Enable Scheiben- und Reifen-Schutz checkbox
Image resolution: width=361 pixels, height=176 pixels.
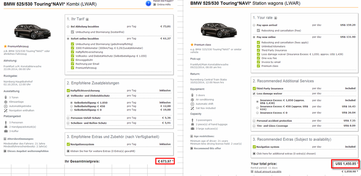point(68,123)
